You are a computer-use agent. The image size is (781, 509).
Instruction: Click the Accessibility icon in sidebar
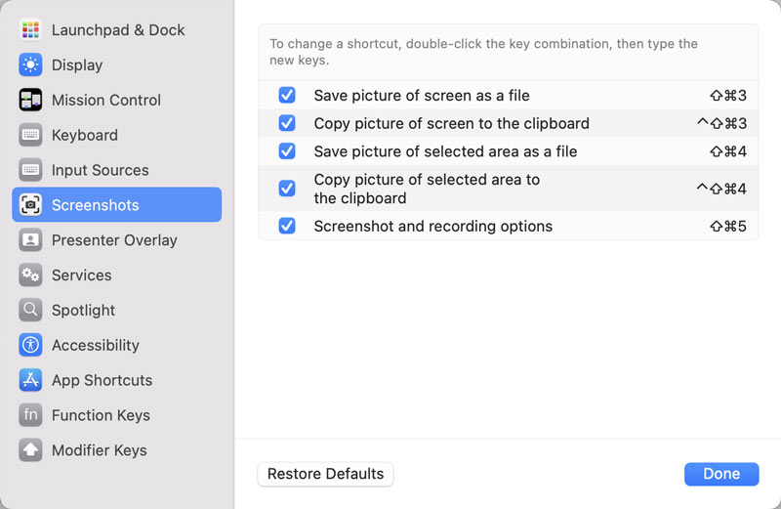(x=30, y=345)
